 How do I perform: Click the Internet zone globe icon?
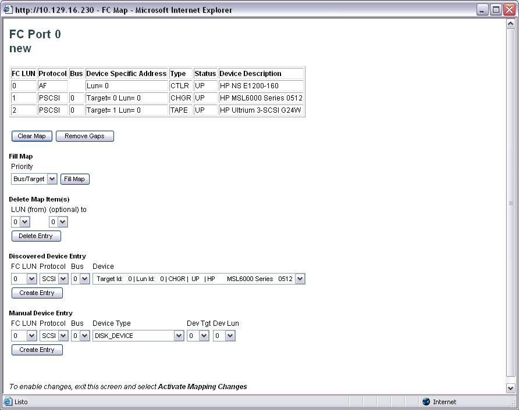[426, 402]
